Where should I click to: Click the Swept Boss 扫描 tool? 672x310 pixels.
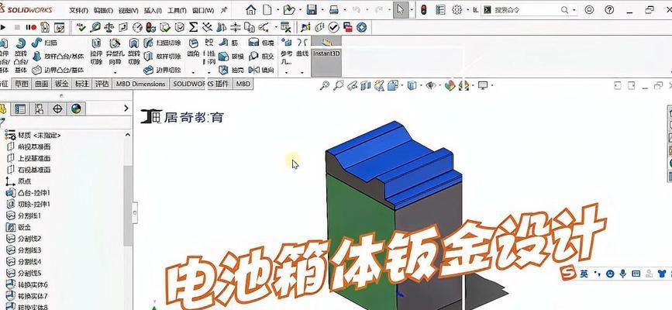click(44, 43)
